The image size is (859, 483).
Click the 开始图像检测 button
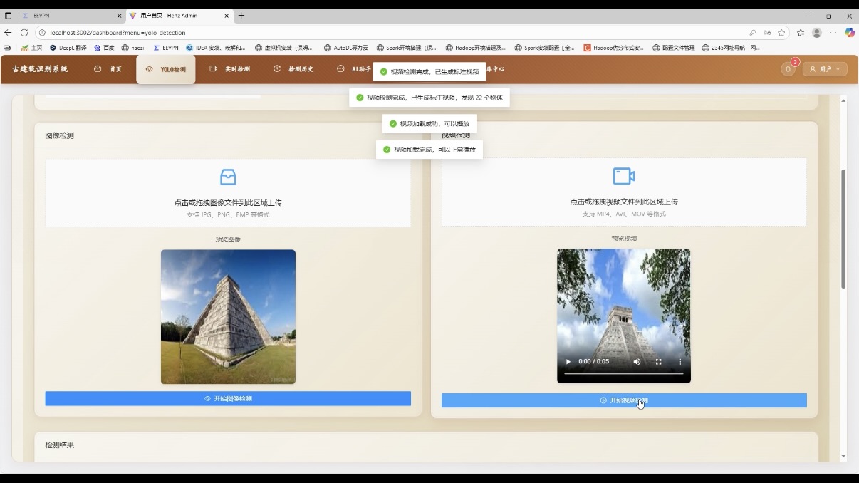coord(228,398)
